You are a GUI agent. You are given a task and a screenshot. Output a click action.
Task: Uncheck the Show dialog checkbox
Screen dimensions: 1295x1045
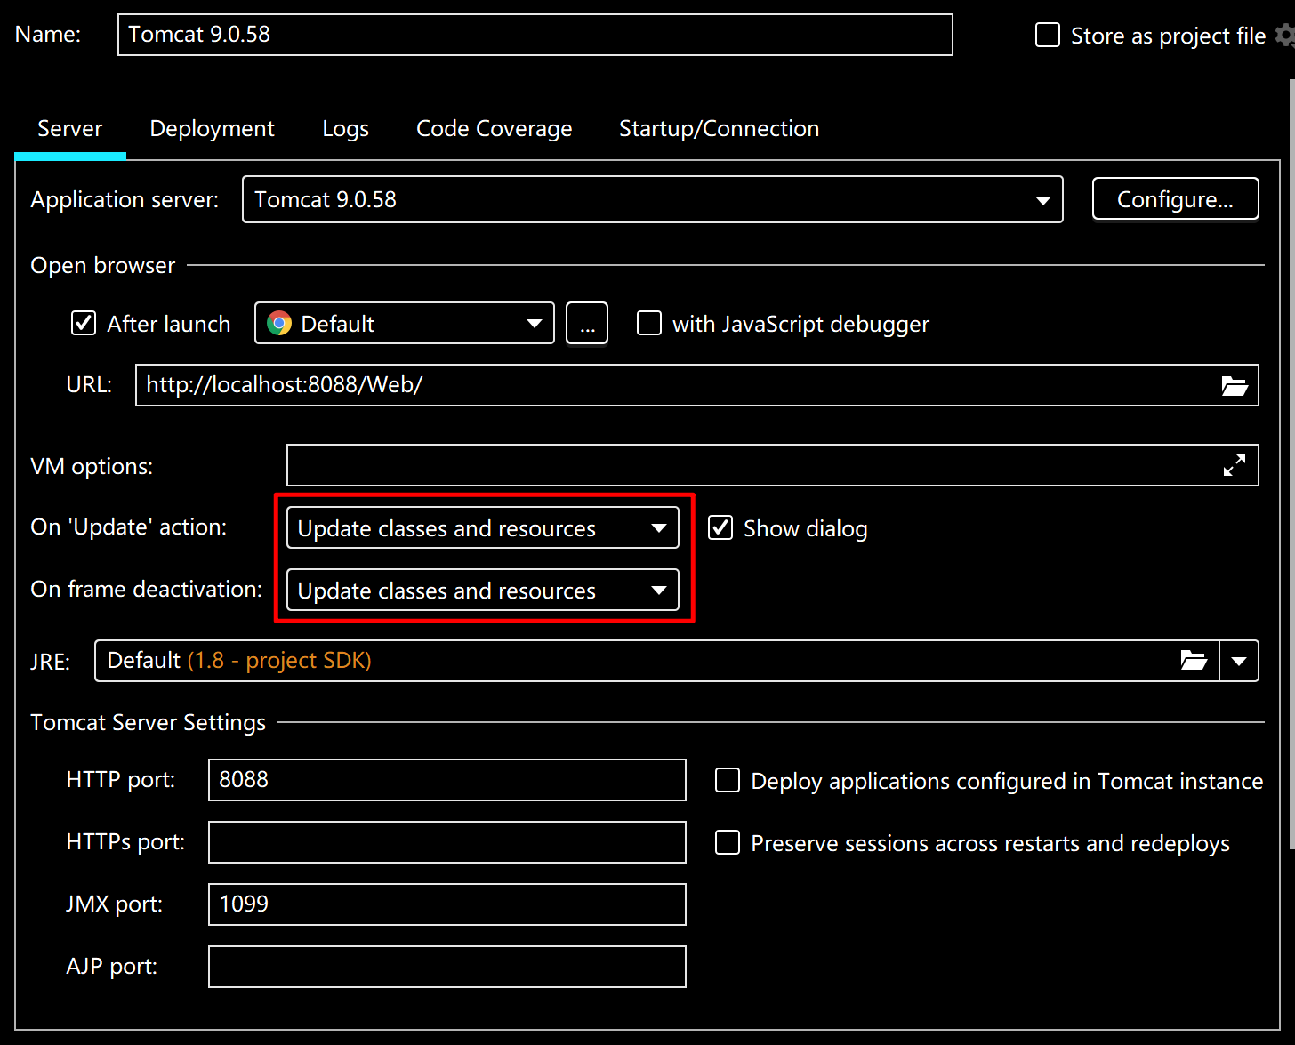720,527
